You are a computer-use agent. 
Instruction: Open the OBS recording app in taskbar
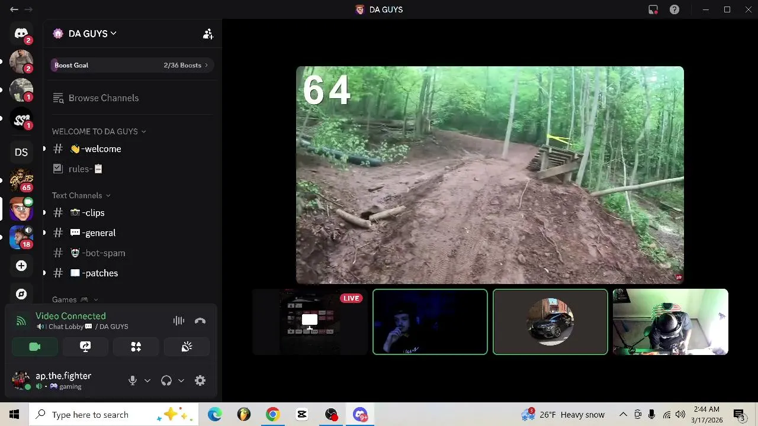(331, 415)
